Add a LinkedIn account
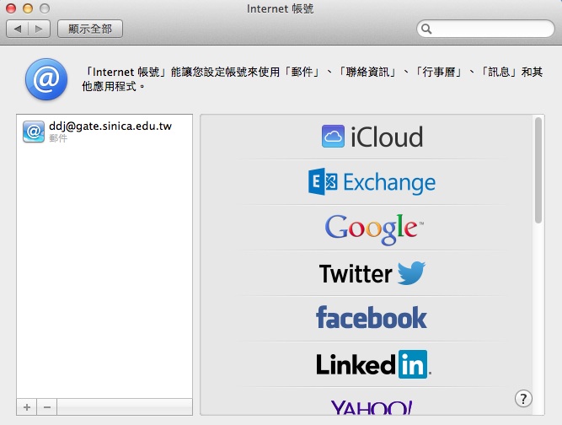The image size is (562, 425). pyautogui.click(x=373, y=364)
